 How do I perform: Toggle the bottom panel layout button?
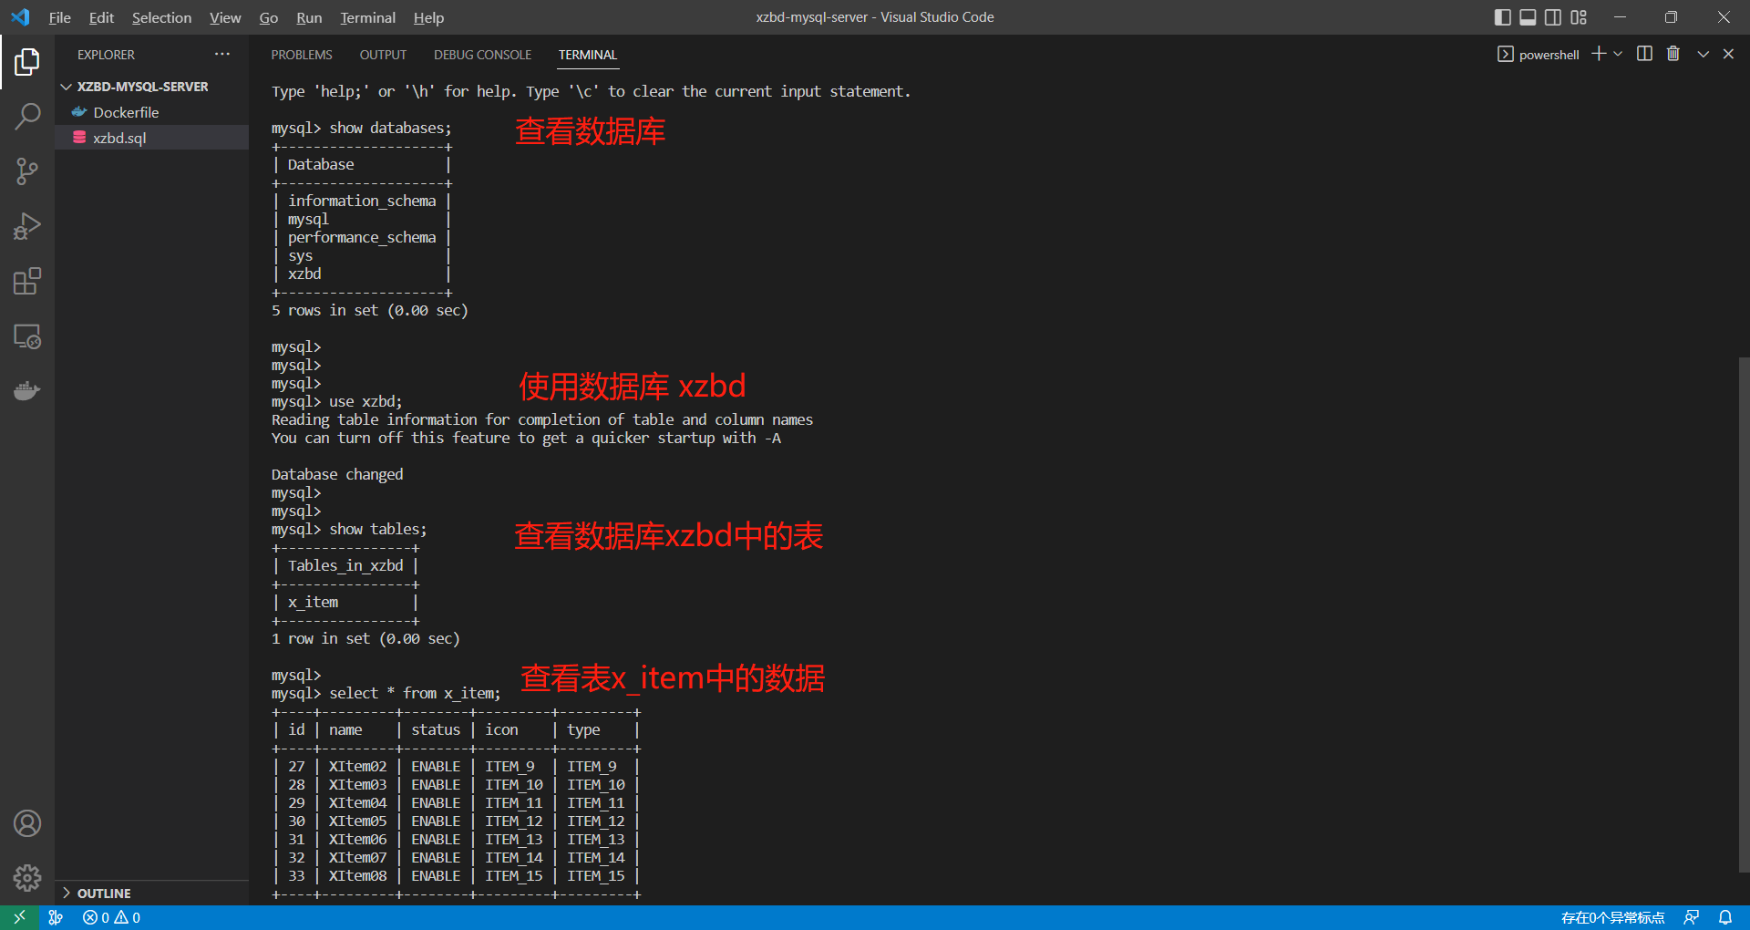tap(1528, 17)
